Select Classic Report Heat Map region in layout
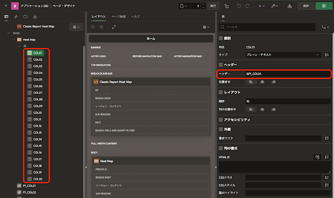Viewport: 334px width, 198px height. click(x=151, y=82)
